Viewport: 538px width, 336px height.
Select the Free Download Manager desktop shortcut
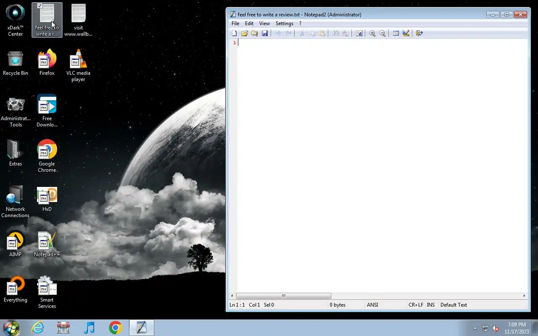[47, 111]
